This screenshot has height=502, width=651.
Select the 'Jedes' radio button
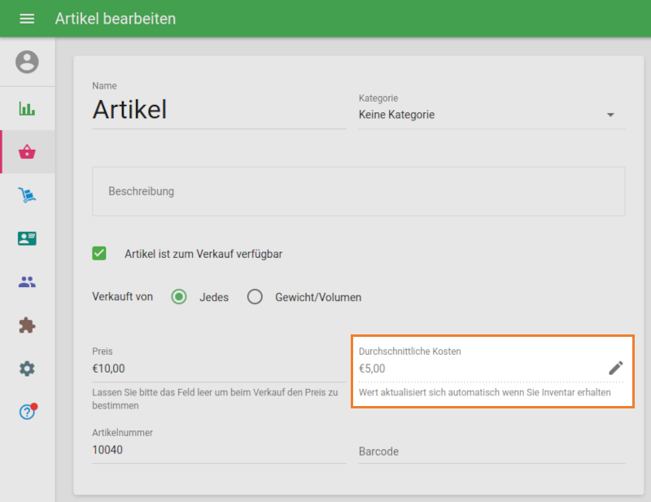coord(179,297)
